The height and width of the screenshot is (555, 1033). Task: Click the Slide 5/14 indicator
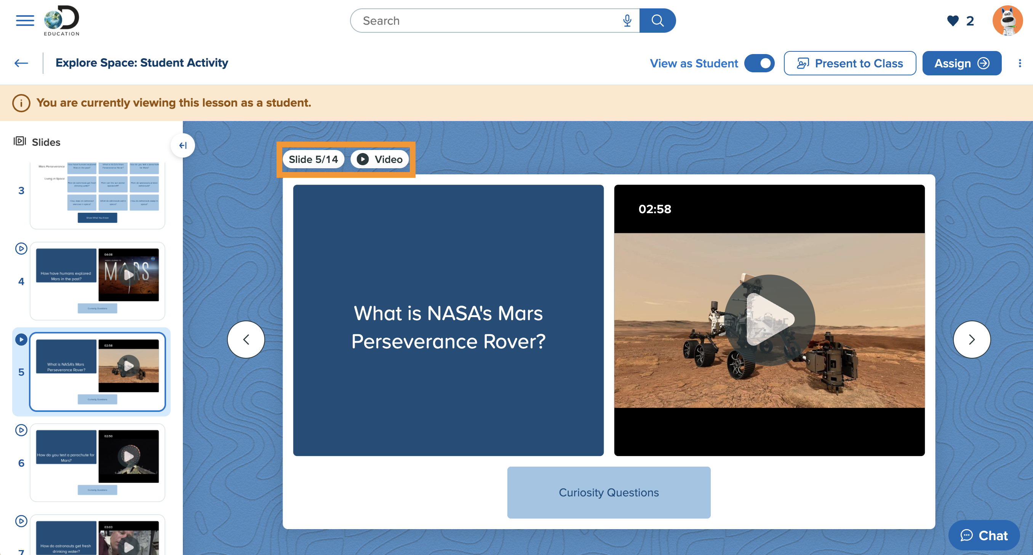313,159
